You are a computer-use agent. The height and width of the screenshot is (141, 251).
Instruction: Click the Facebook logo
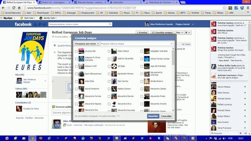(23, 24)
